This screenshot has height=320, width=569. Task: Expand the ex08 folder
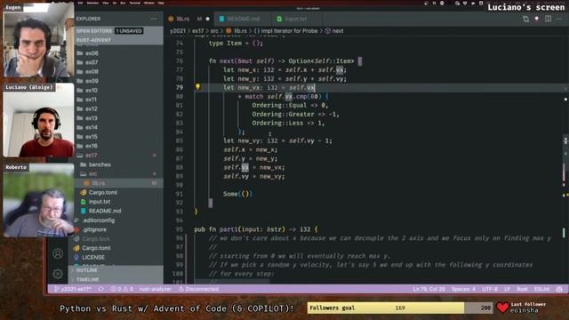point(88,72)
